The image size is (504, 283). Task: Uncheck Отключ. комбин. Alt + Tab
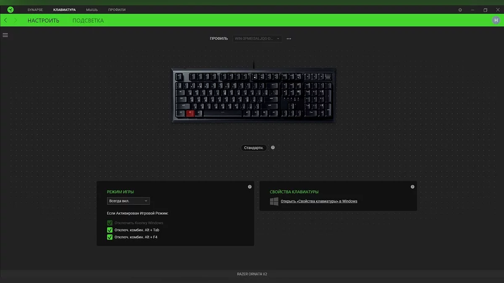110,230
